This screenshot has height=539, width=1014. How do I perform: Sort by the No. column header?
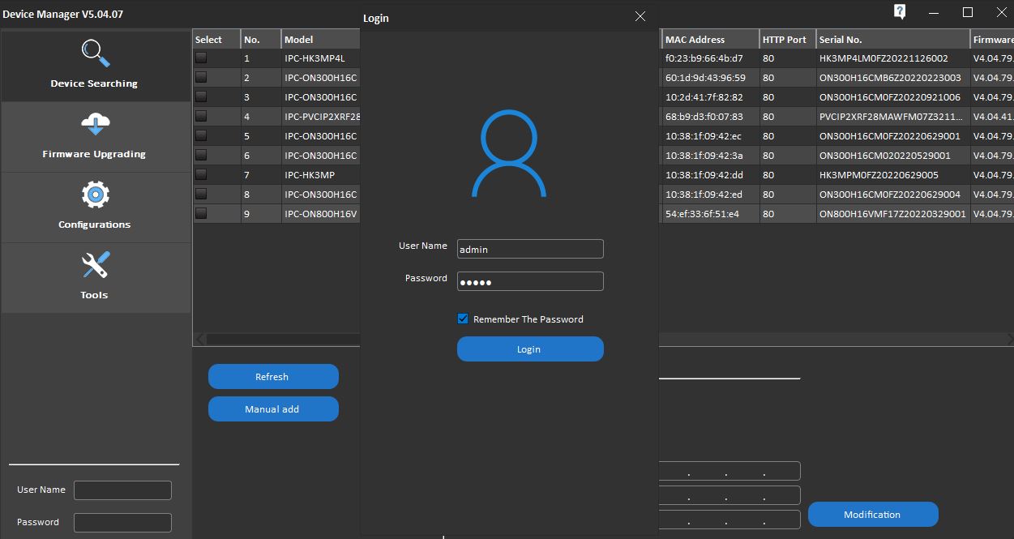click(x=261, y=39)
